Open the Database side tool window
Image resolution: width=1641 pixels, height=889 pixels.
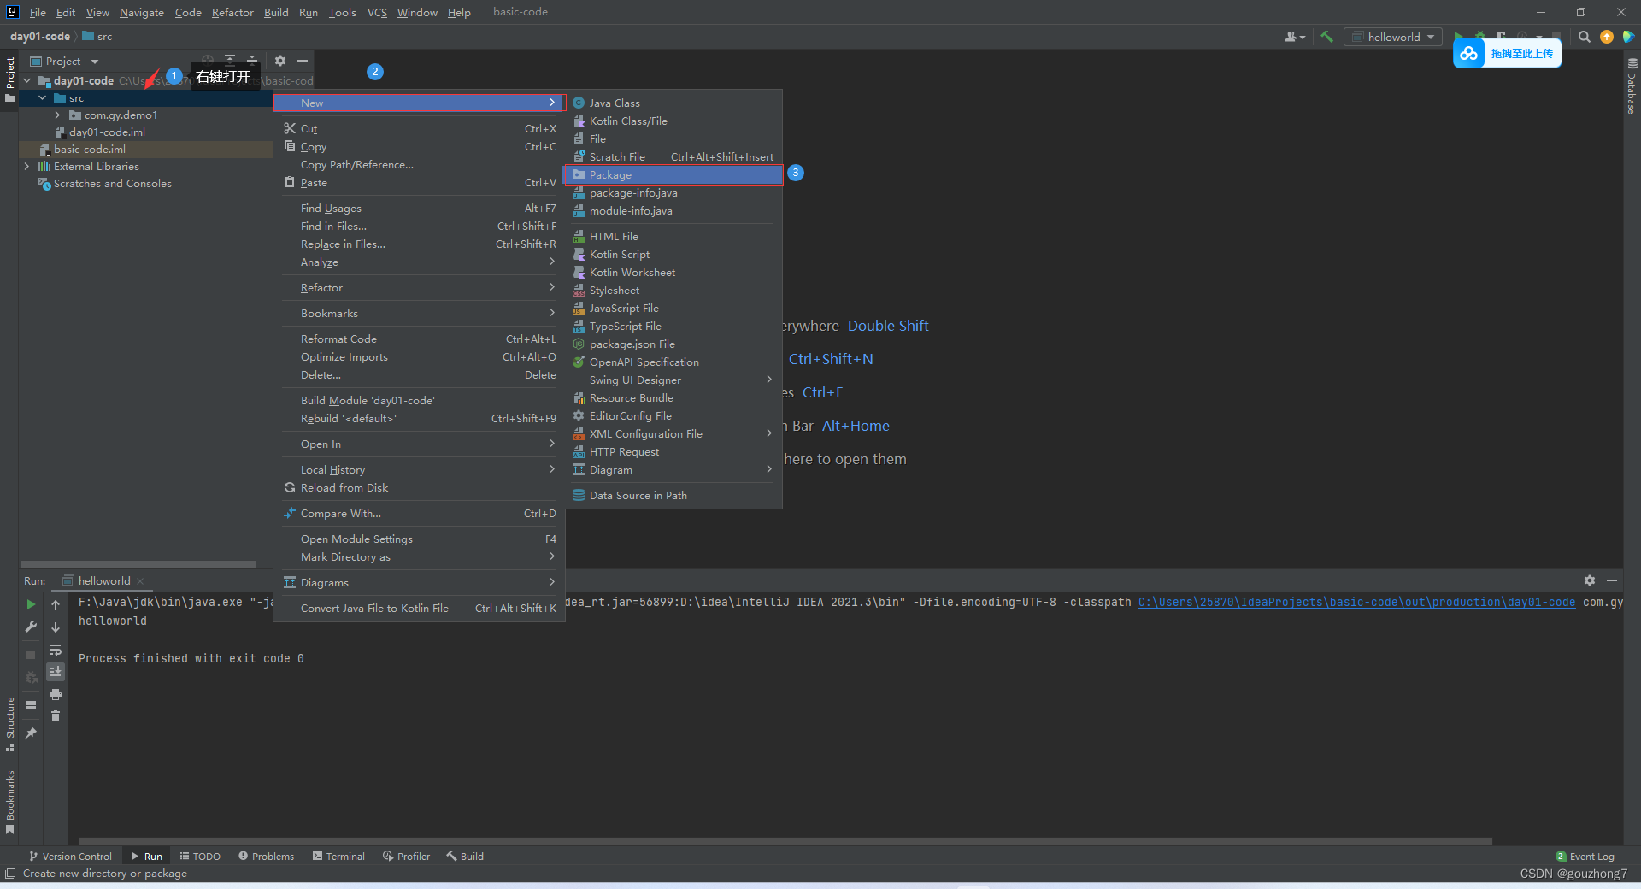coord(1632,86)
